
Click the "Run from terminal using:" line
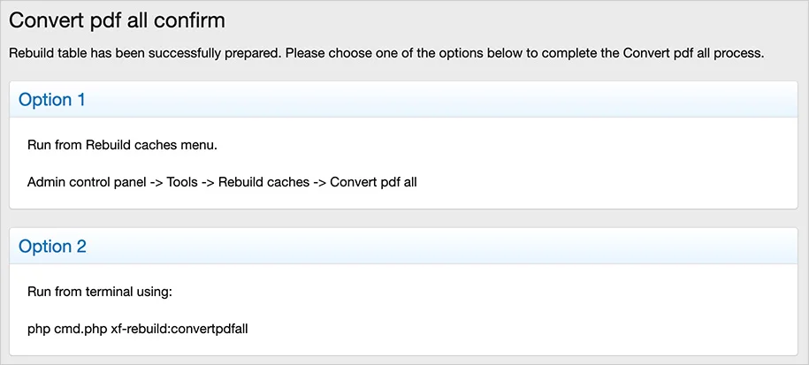98,292
